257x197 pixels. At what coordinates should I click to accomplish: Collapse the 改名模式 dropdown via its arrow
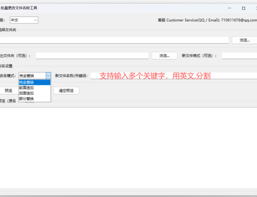click(x=48, y=76)
